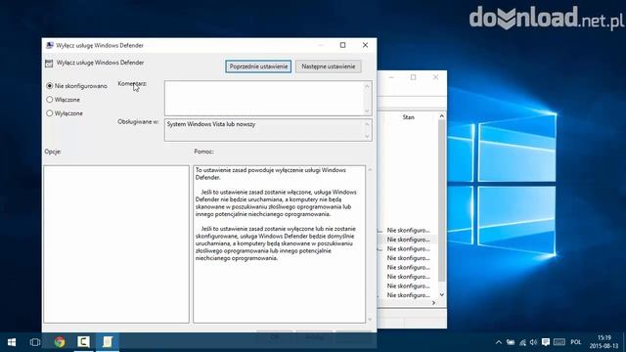This screenshot has width=626, height=352.
Task: Close the background policy editor window
Action: pos(435,77)
